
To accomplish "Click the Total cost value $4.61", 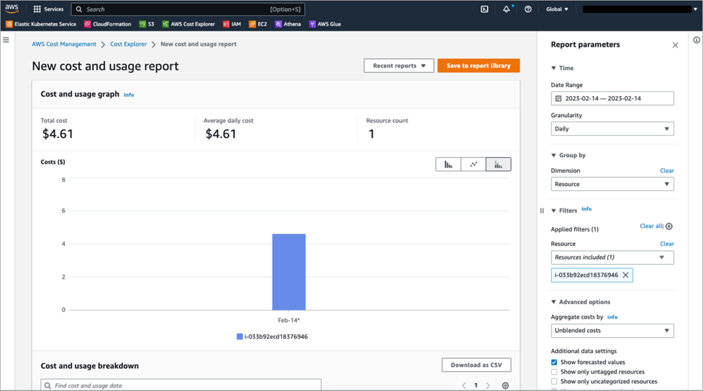I will pyautogui.click(x=58, y=134).
